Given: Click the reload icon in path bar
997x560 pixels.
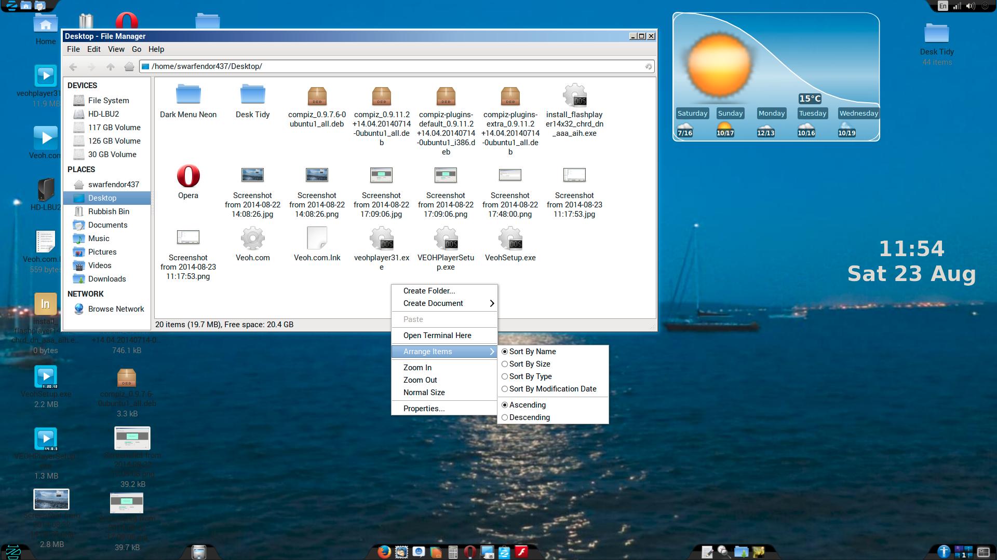Looking at the screenshot, I should click(x=648, y=66).
